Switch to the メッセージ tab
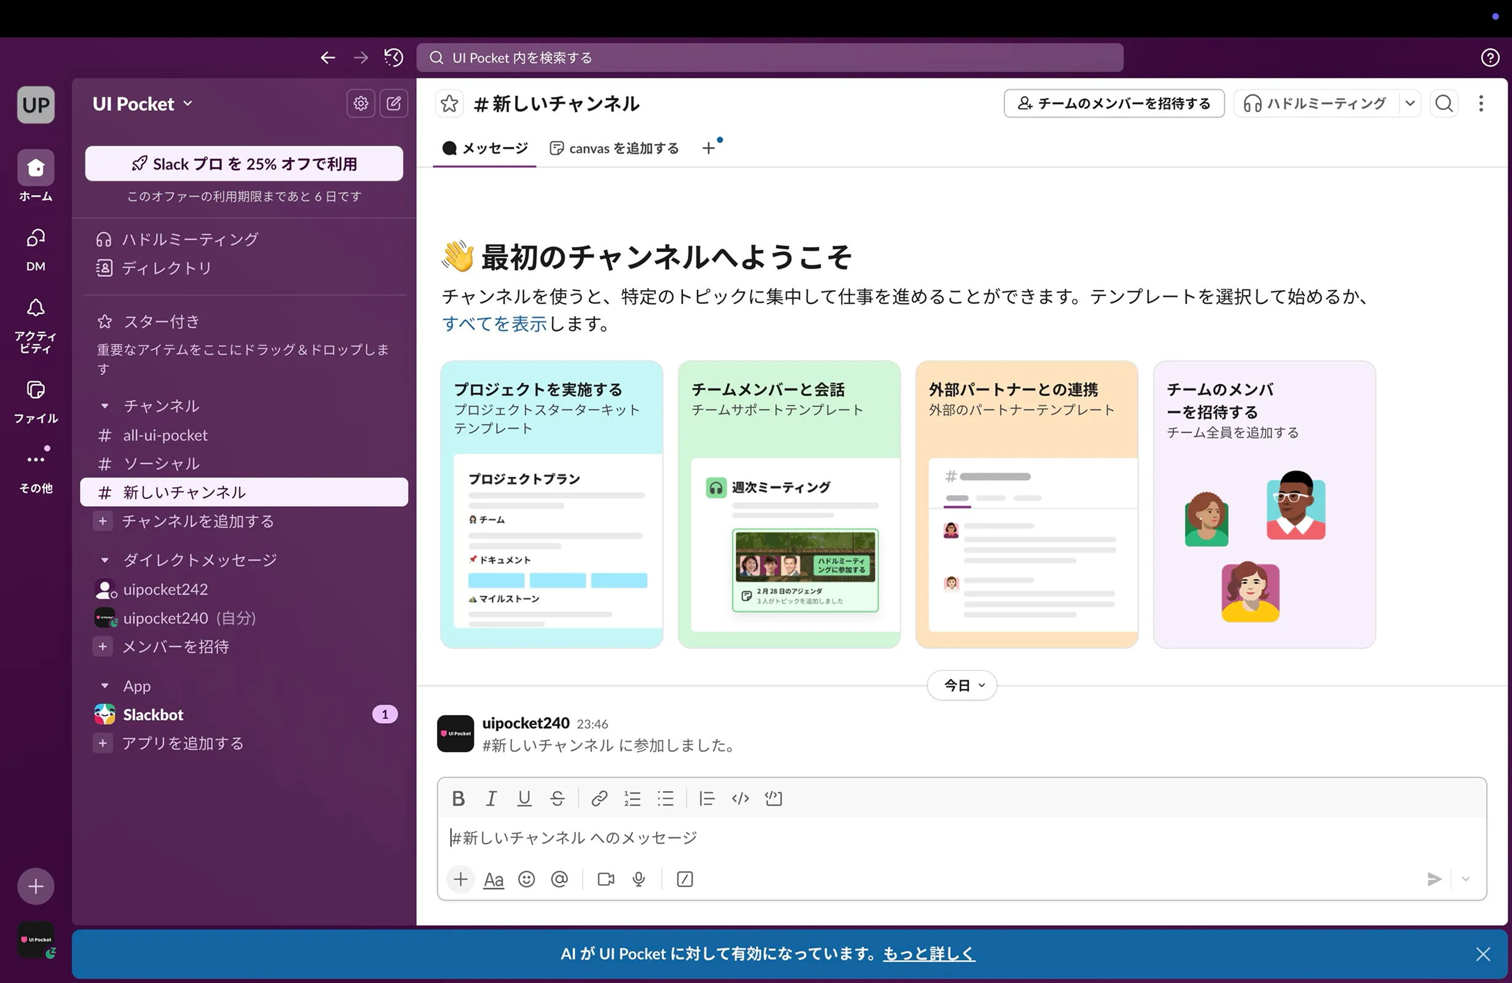1512x983 pixels. 485,149
